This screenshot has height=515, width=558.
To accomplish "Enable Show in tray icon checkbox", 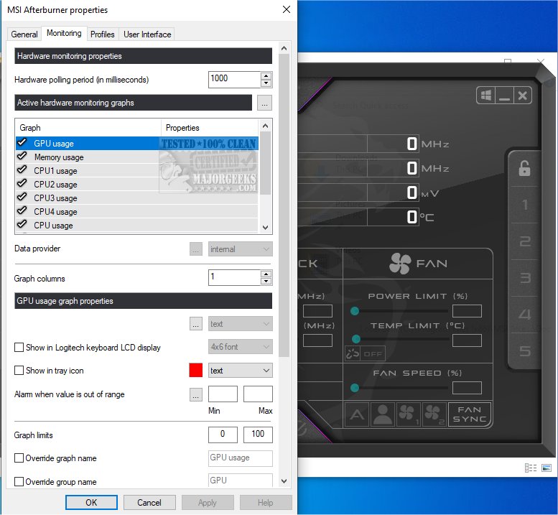I will (x=19, y=371).
